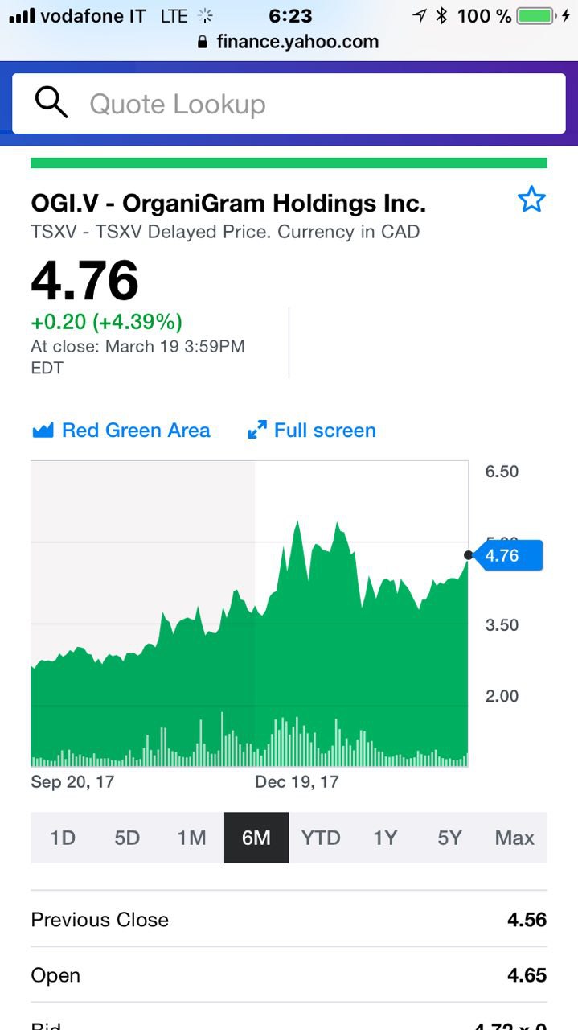Tap the 6.50 axis label
578x1030 pixels.
point(502,472)
